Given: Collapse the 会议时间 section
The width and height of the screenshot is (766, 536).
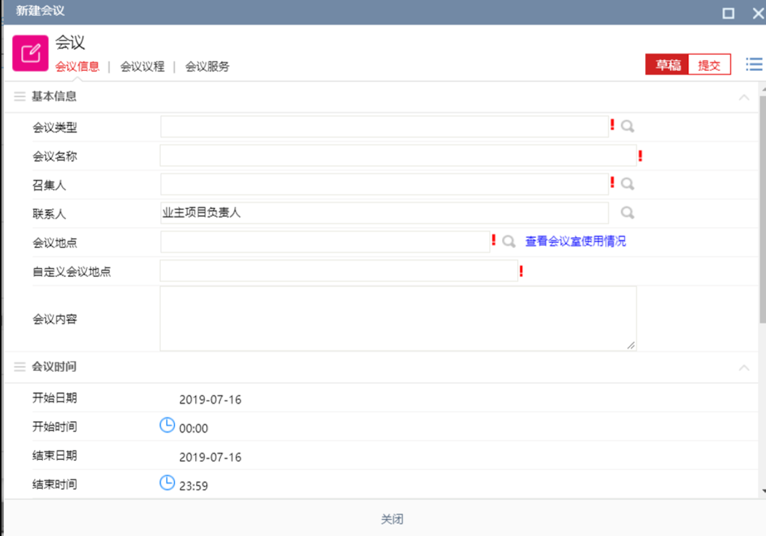Looking at the screenshot, I should 744,367.
